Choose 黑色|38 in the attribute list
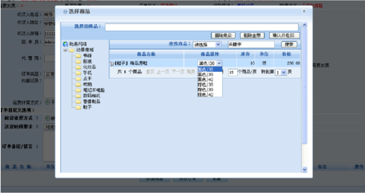Image resolution: width=365 pixels, height=193 pixels. (x=210, y=69)
